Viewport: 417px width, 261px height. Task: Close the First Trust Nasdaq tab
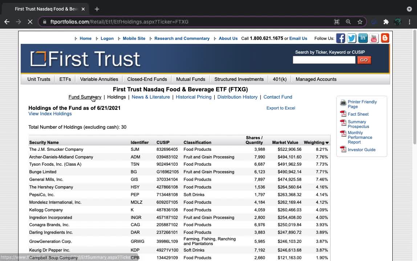point(83,9)
